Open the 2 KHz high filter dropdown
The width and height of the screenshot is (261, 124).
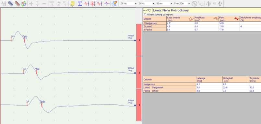coord(153,3)
